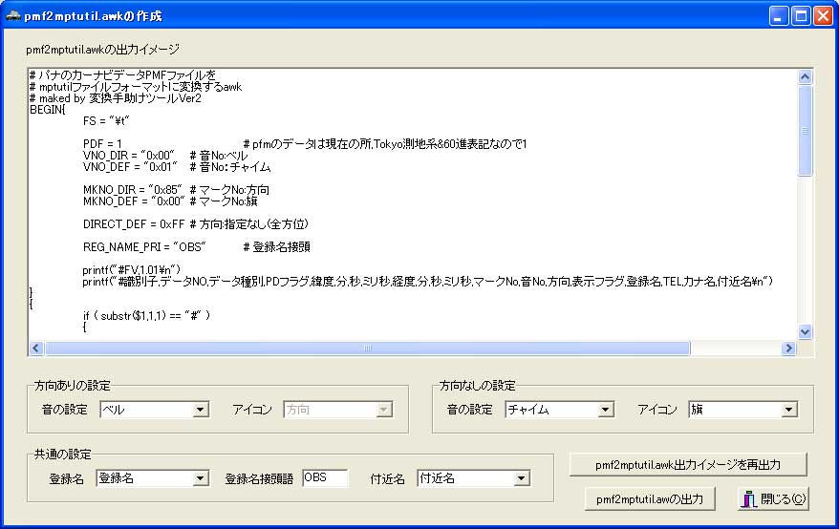Open the ベル sound dropdown
The width and height of the screenshot is (839, 529).
click(x=200, y=410)
